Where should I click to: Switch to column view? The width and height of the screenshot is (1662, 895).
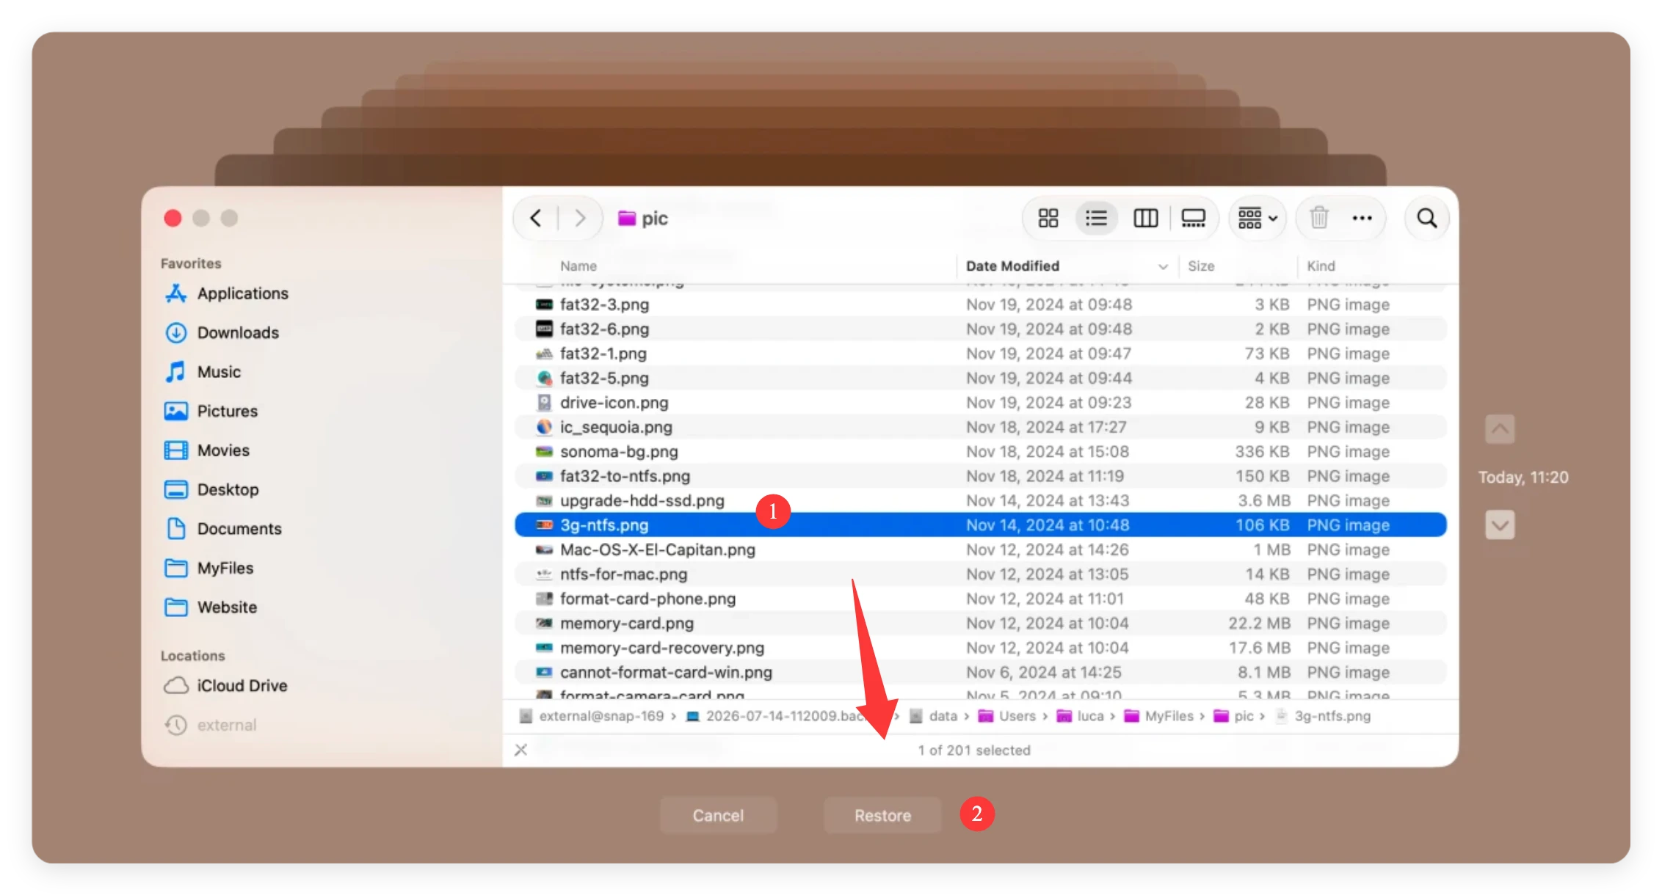click(x=1145, y=218)
